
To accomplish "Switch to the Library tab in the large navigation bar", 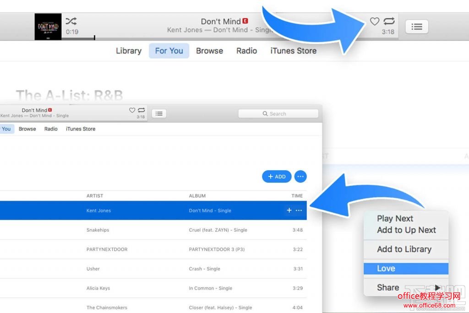I will [129, 51].
